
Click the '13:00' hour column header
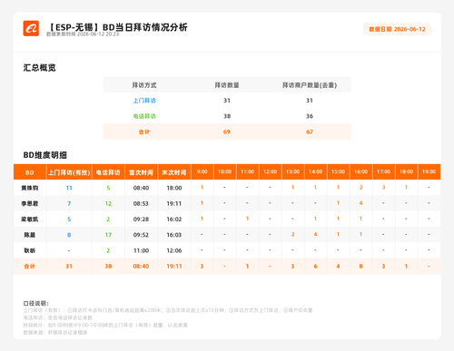[x=292, y=171]
